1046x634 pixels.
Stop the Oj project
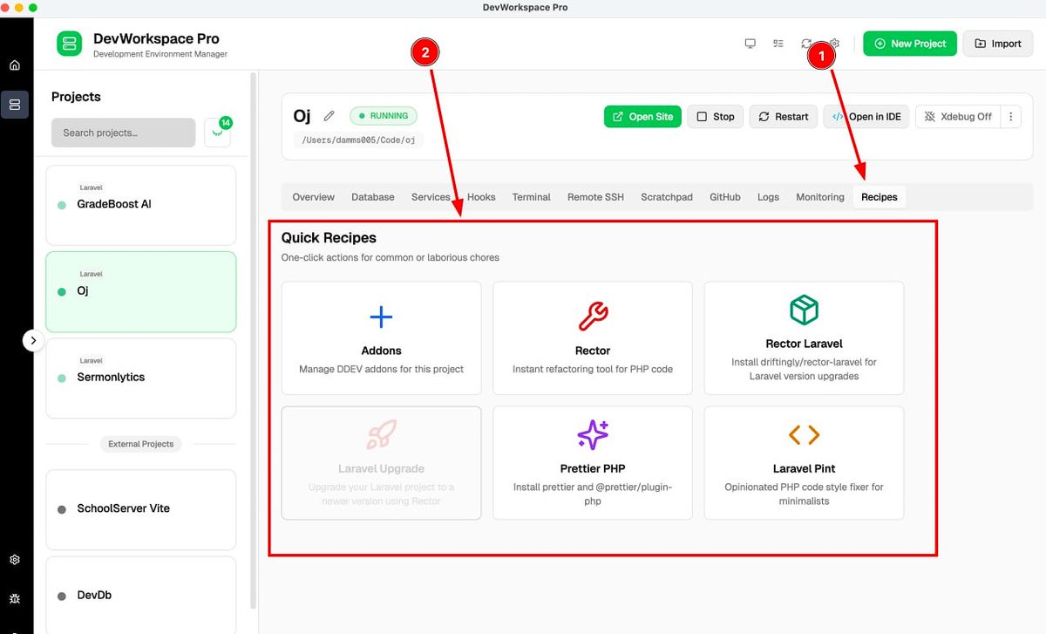[716, 116]
